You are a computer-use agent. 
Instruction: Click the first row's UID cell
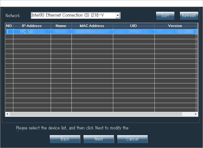pos(133,31)
